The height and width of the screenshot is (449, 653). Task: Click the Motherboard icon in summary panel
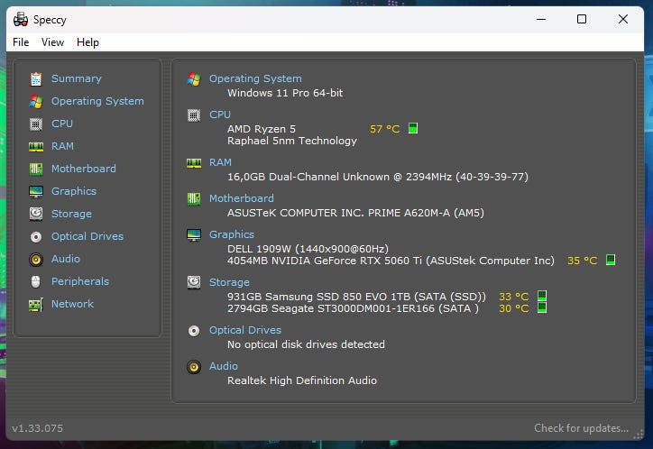click(x=194, y=199)
